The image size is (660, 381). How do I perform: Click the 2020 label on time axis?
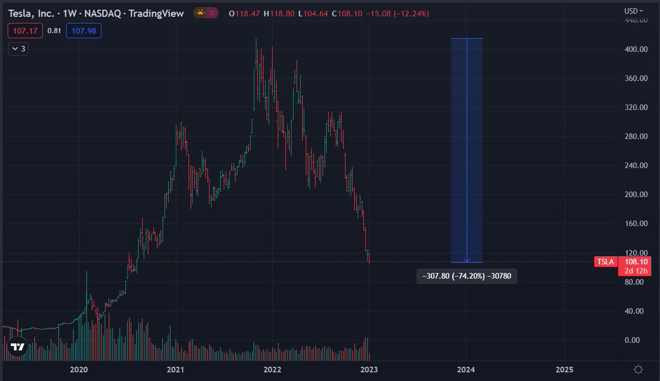pos(79,369)
